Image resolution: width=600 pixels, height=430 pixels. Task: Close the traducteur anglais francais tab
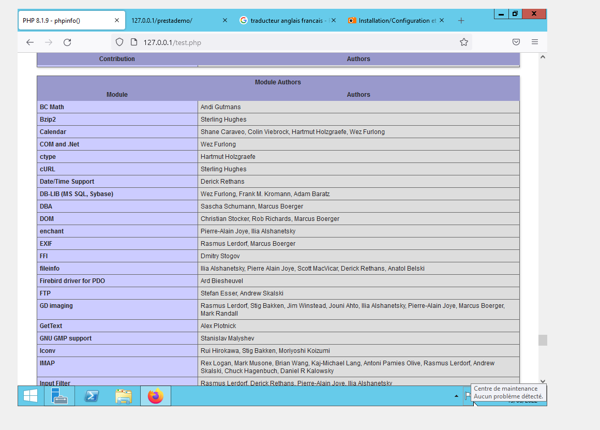pos(334,20)
